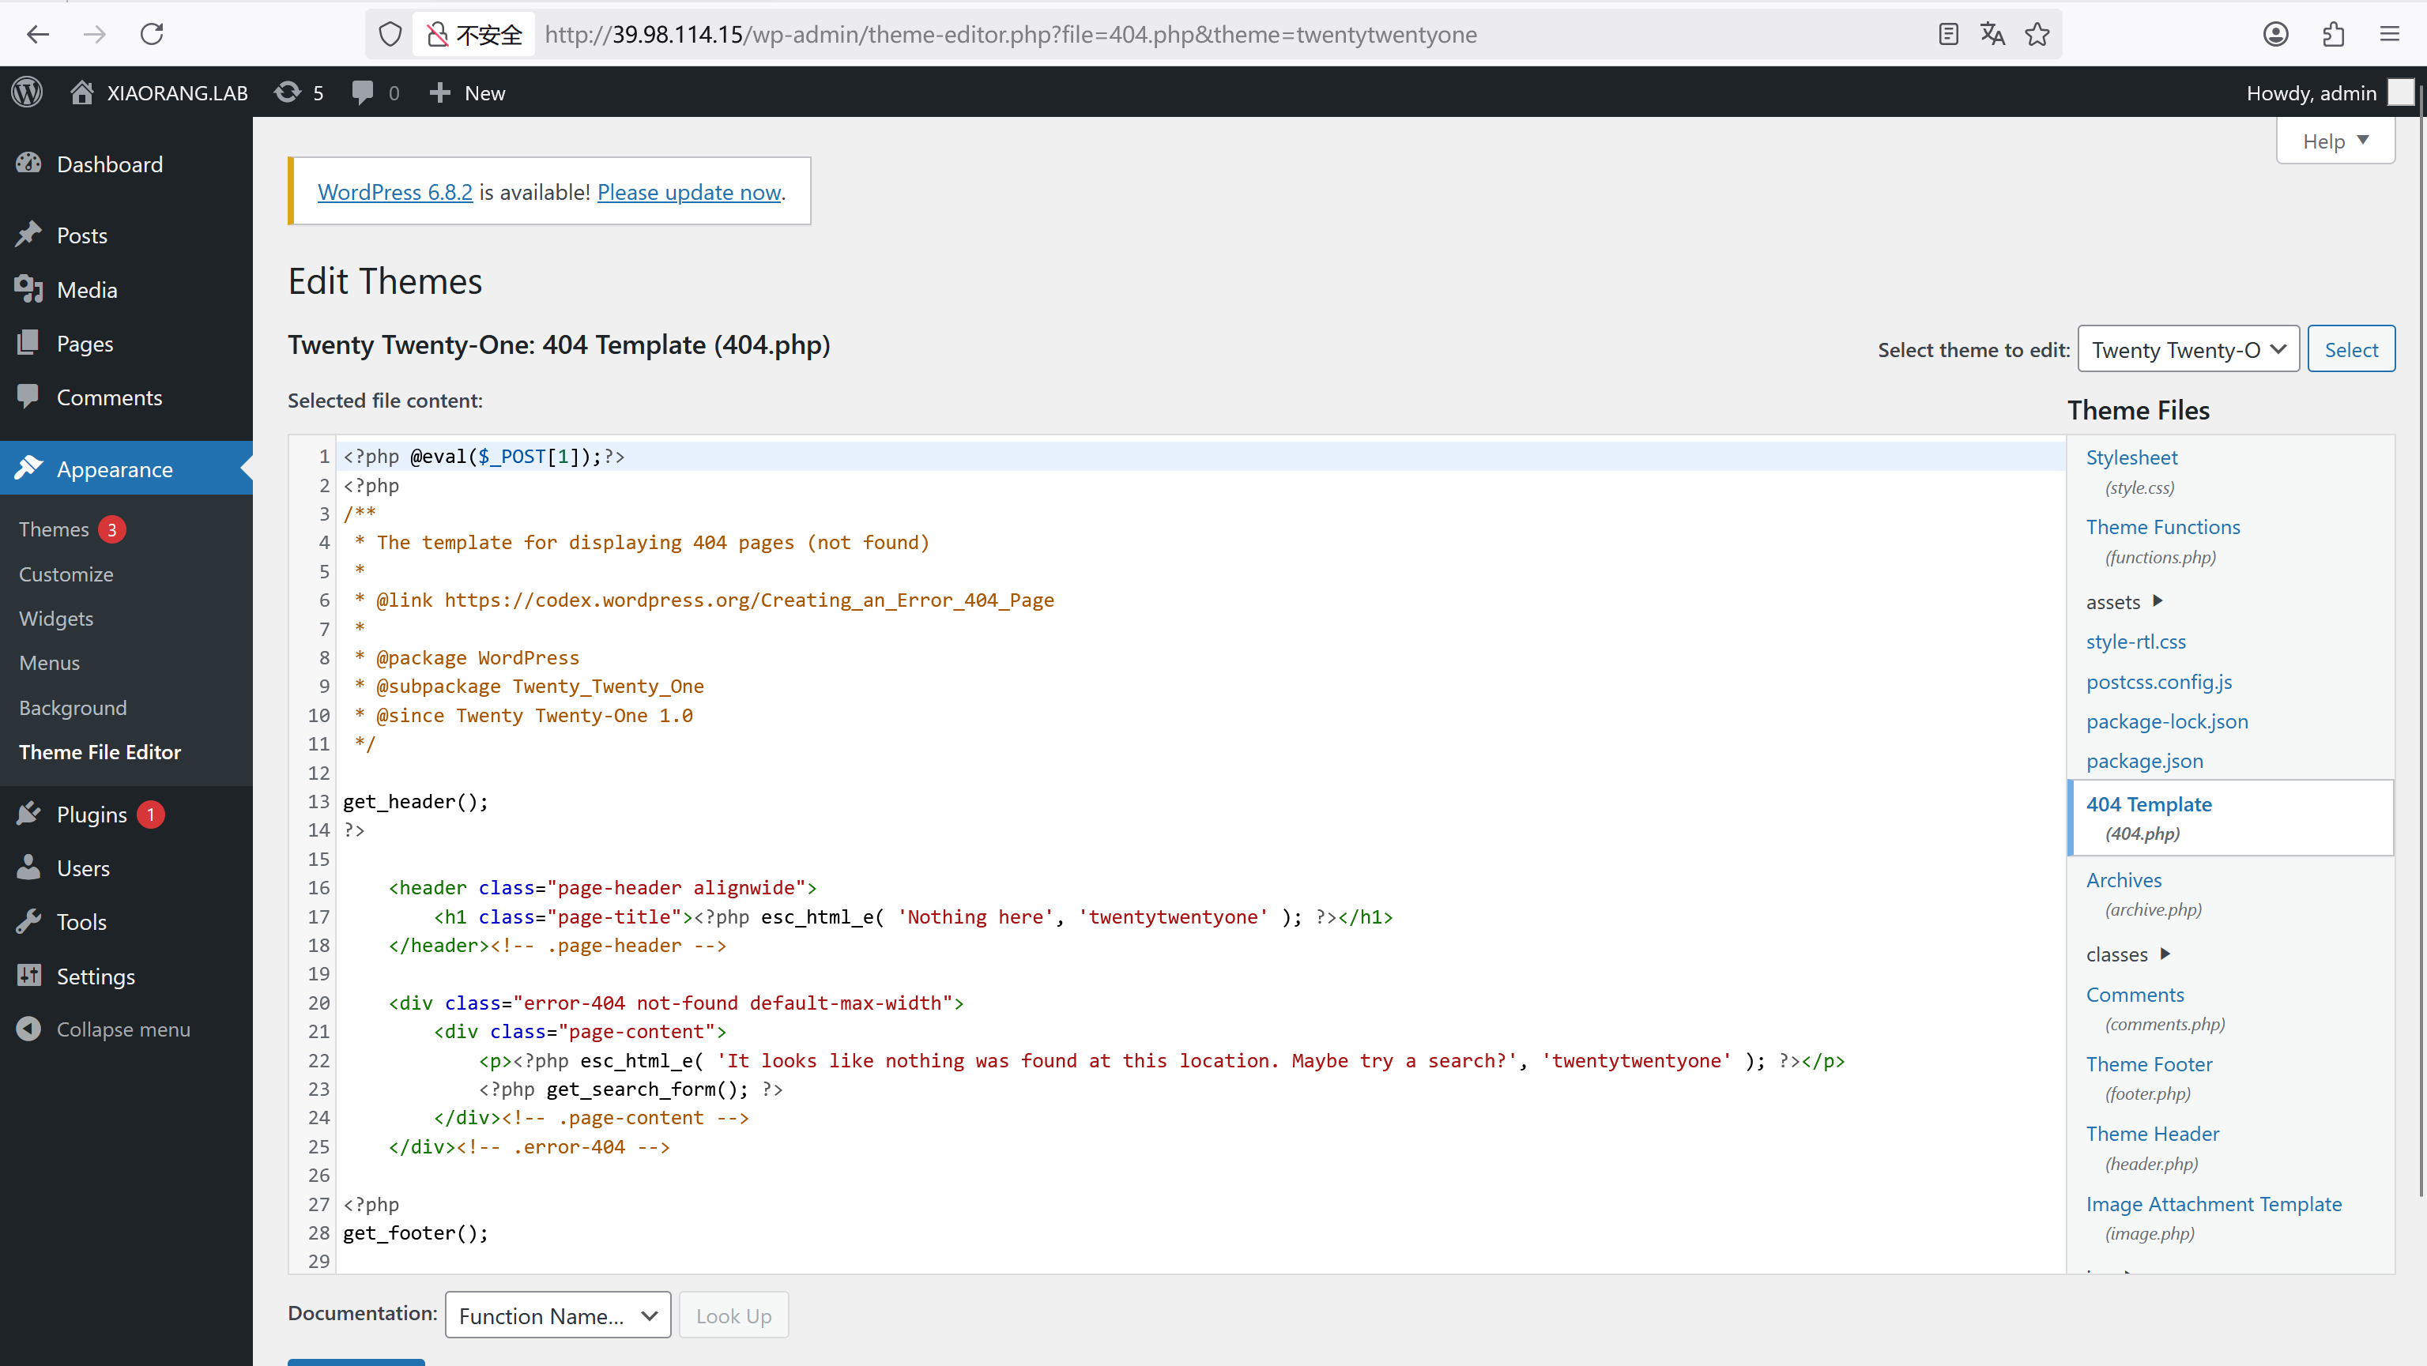This screenshot has width=2427, height=1366.
Task: Click the Select button
Action: [2350, 349]
